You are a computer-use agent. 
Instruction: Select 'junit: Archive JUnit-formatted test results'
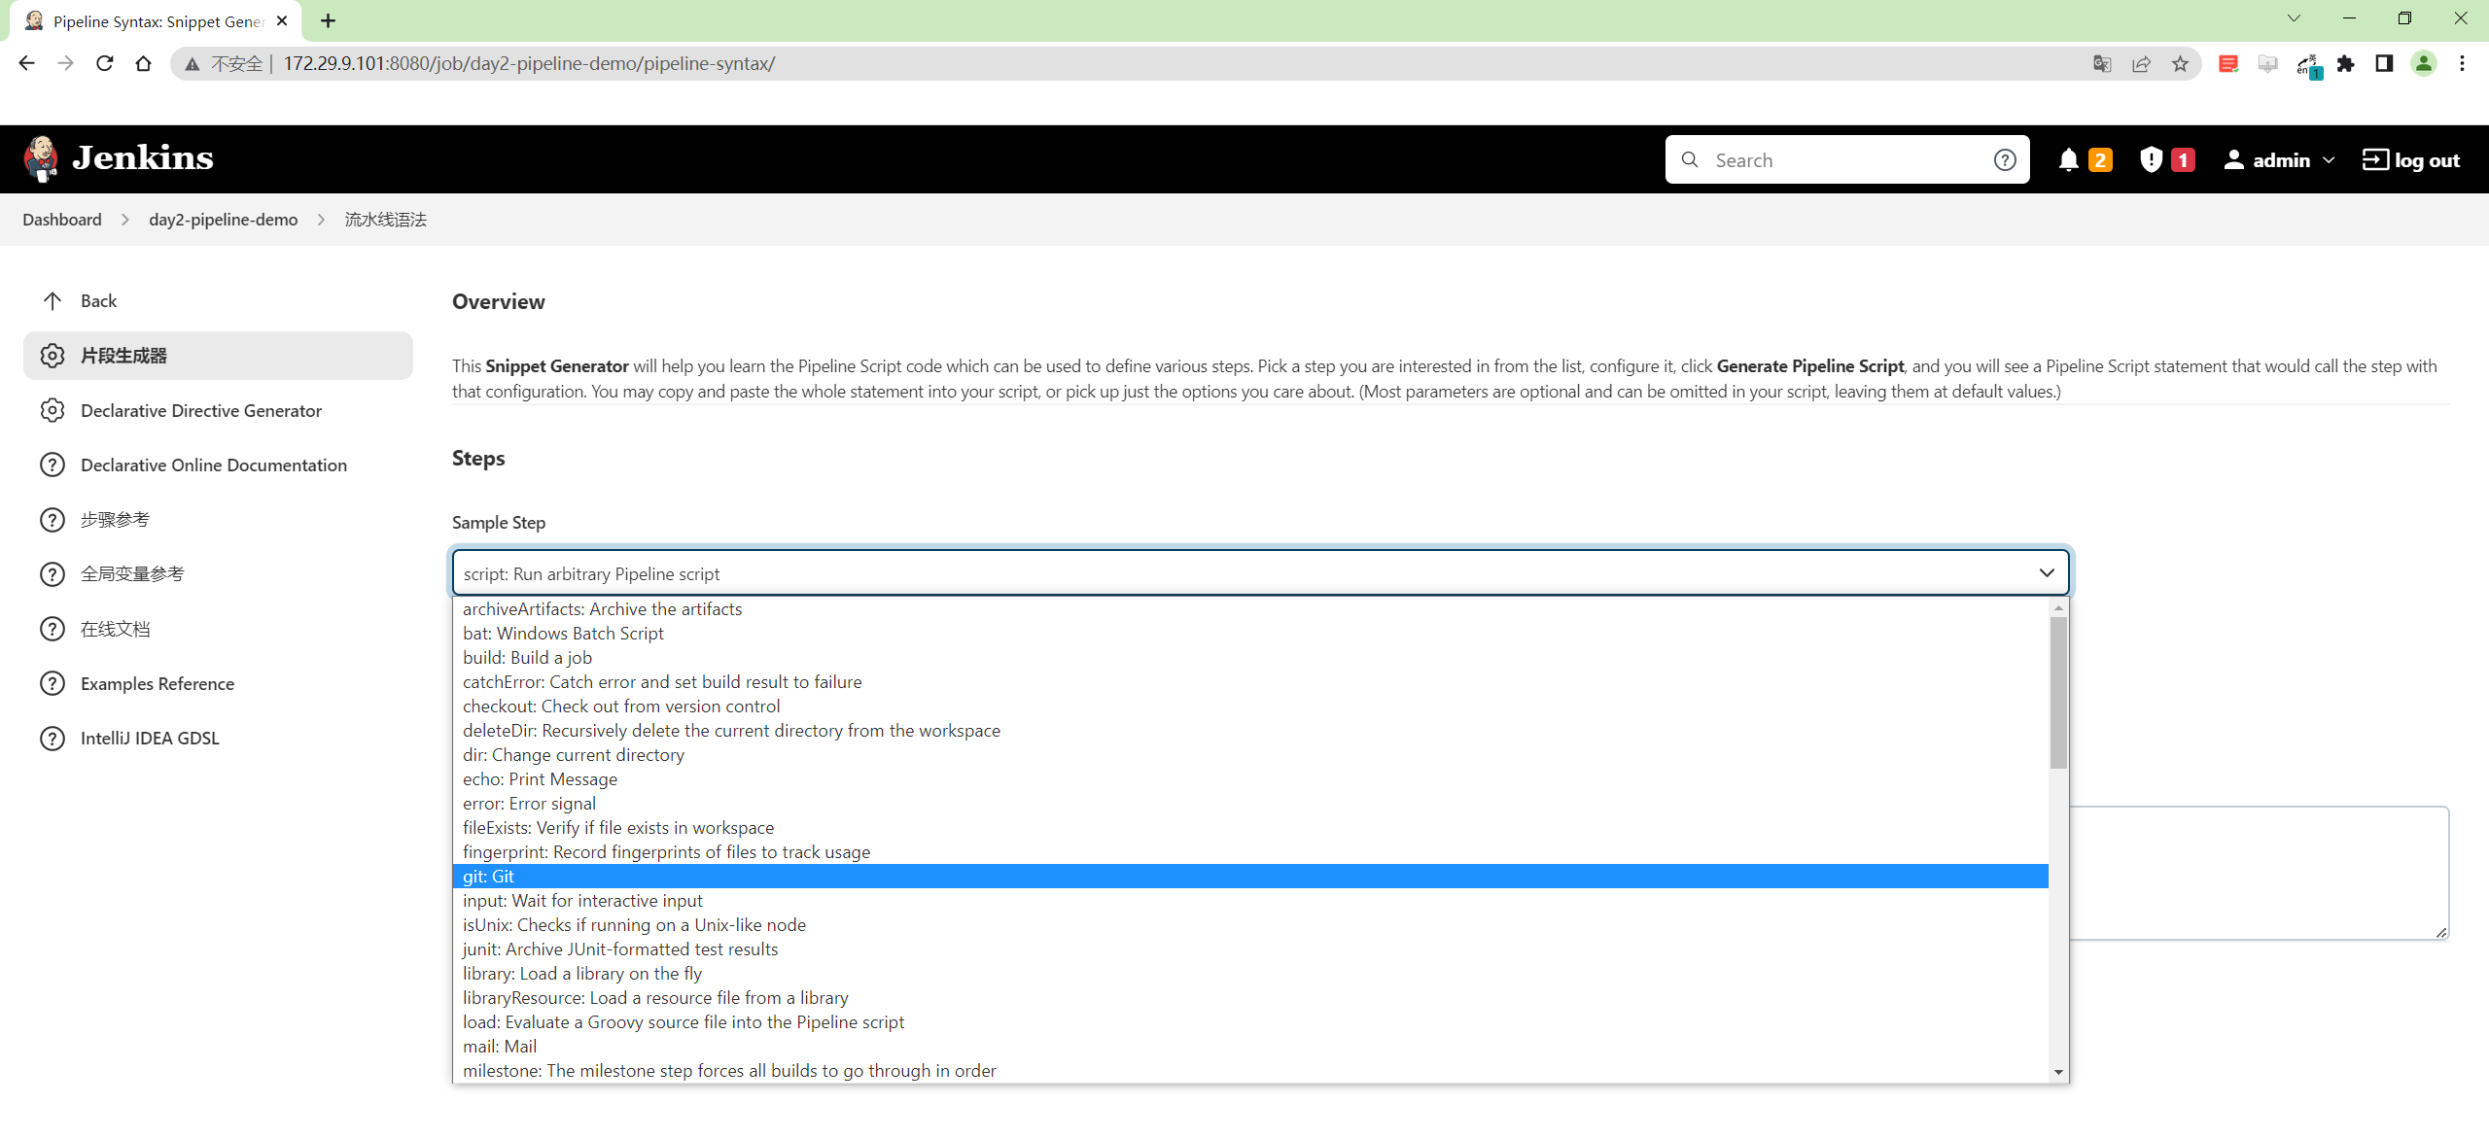point(1250,949)
